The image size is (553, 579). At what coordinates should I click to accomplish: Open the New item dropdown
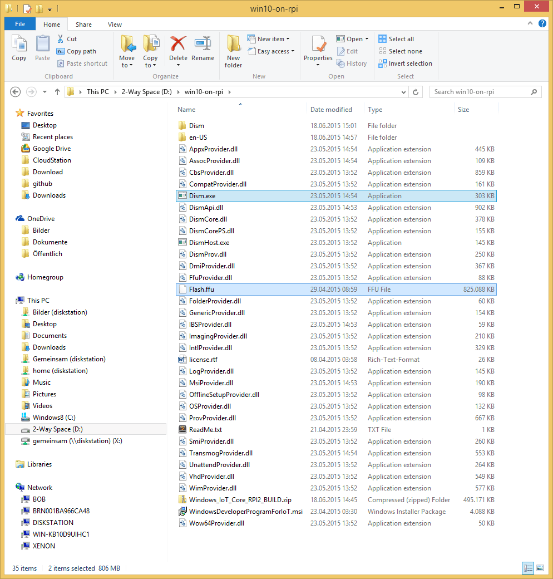coord(270,38)
